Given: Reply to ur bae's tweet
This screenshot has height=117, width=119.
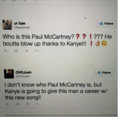Looking at the screenshot, I should point(5,51).
